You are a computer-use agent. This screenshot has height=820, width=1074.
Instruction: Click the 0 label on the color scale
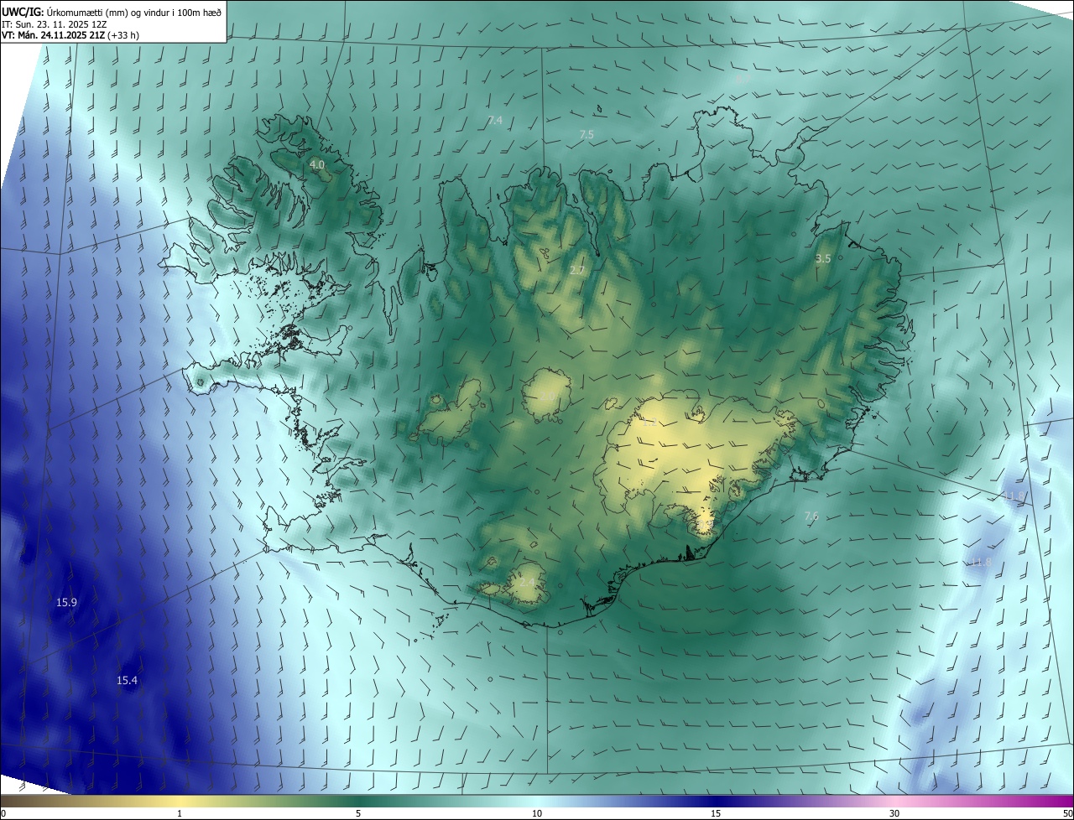3,814
